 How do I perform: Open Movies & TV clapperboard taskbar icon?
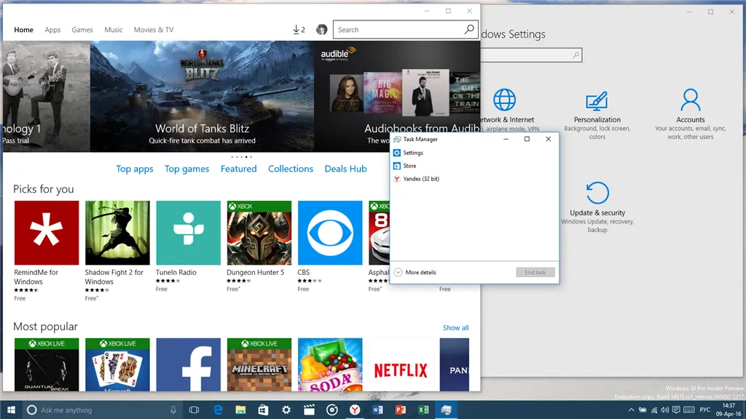pyautogui.click(x=309, y=410)
